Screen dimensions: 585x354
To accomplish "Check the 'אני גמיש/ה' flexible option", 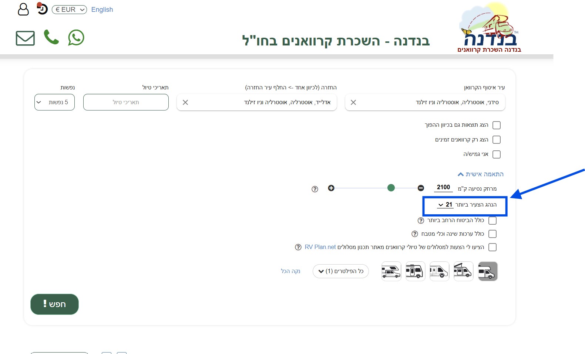I will pyautogui.click(x=497, y=154).
